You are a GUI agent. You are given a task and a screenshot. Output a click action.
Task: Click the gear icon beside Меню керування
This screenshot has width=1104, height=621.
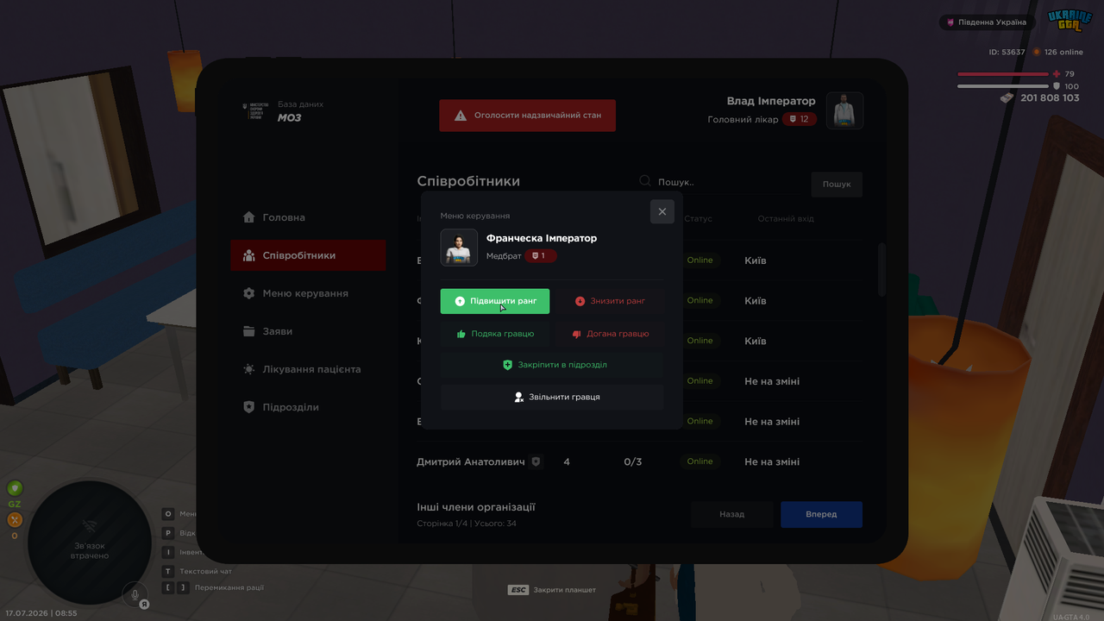(249, 293)
